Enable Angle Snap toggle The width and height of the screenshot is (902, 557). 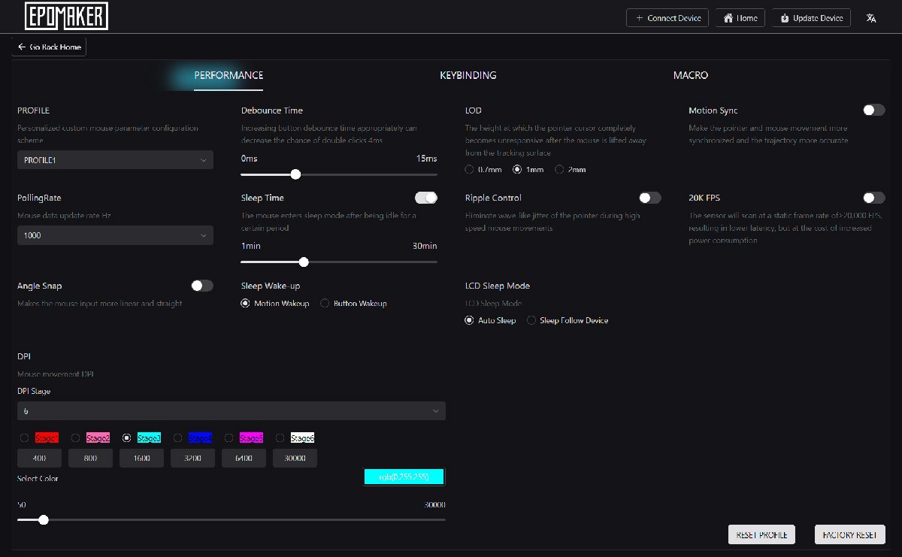point(202,286)
